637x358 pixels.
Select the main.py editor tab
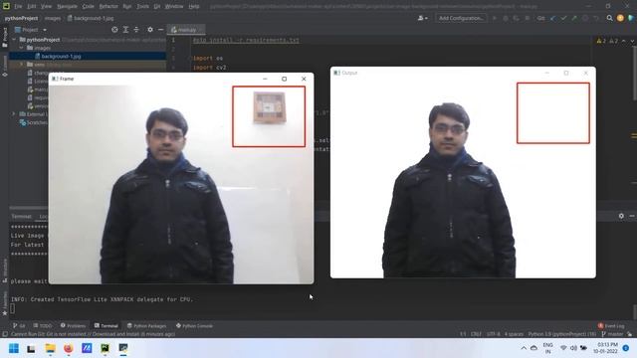click(185, 30)
